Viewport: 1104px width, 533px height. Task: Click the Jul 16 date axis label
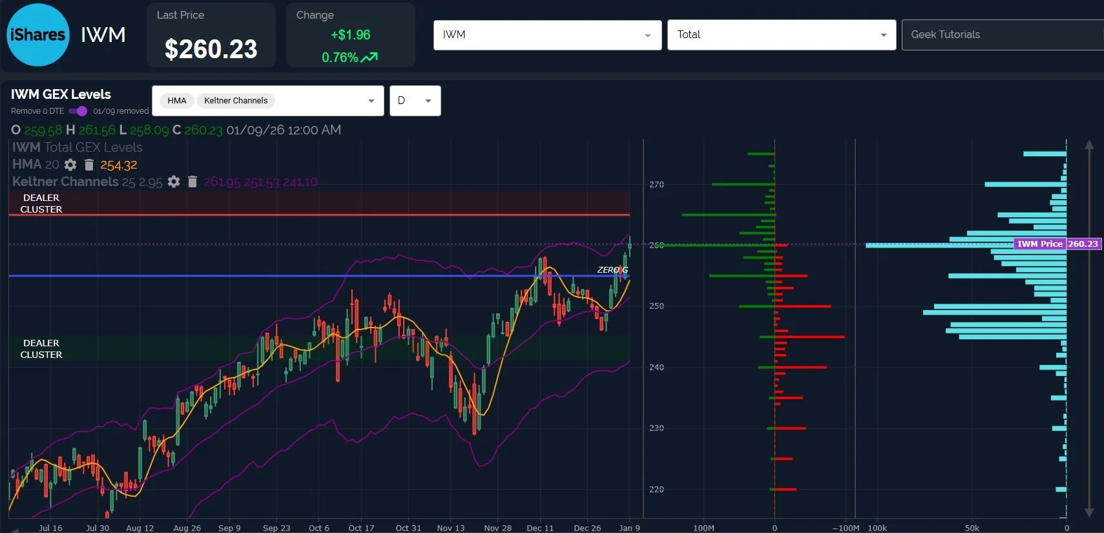pos(50,528)
